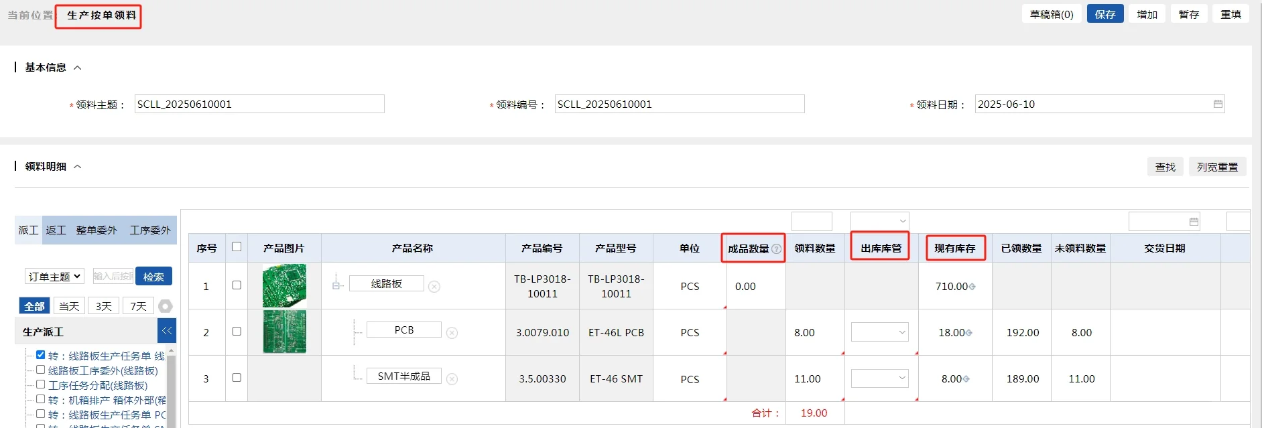The image size is (1262, 428).
Task: Check the 转：线路板生产任务单 PC item
Action: click(x=40, y=414)
